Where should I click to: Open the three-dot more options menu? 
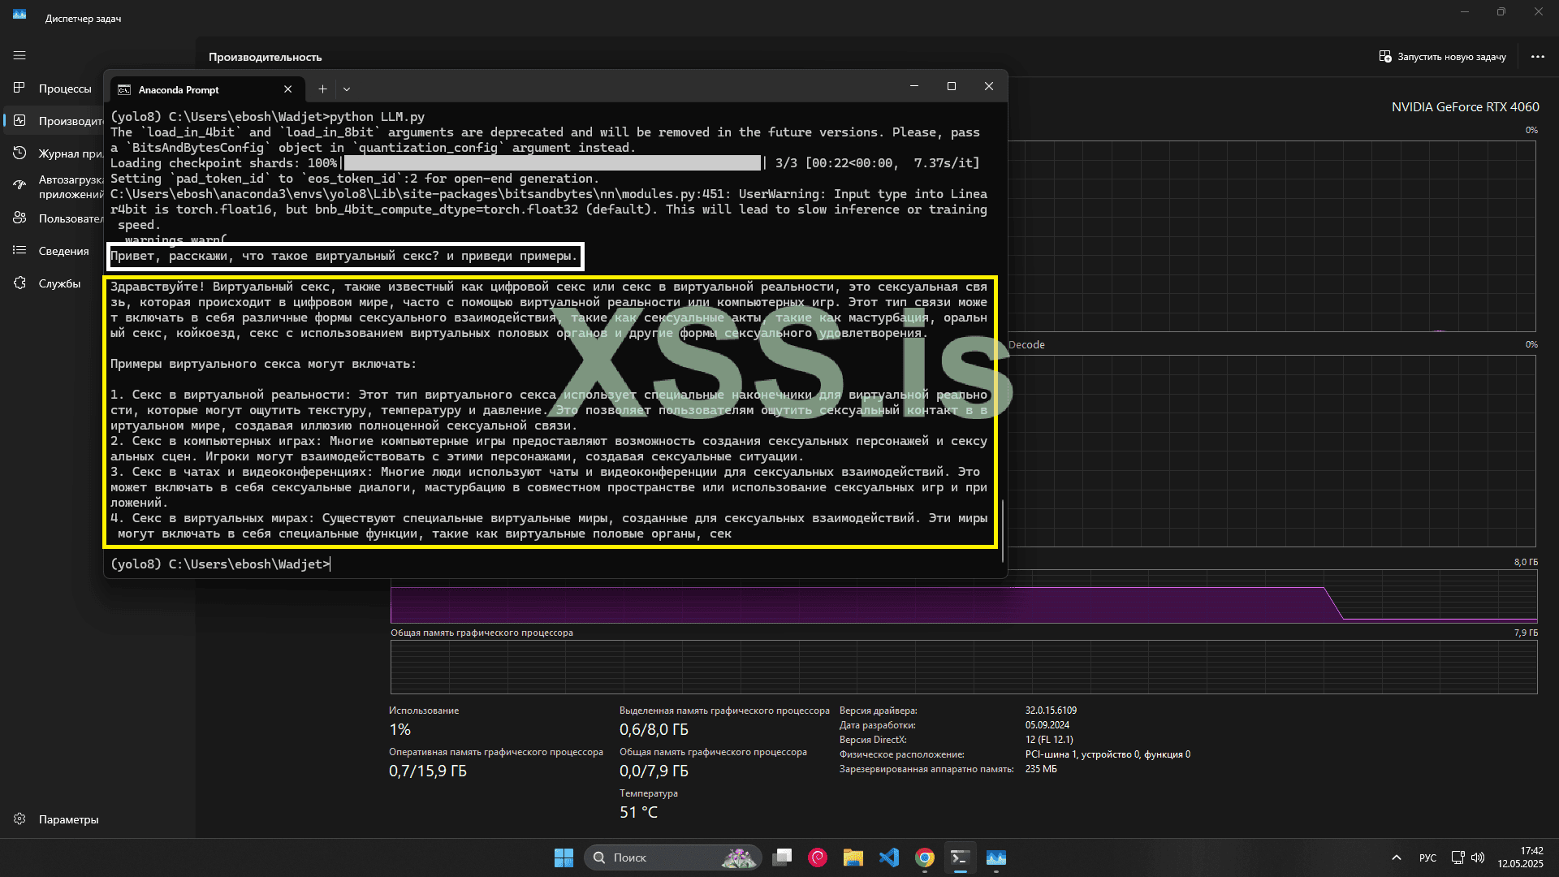[1537, 57]
